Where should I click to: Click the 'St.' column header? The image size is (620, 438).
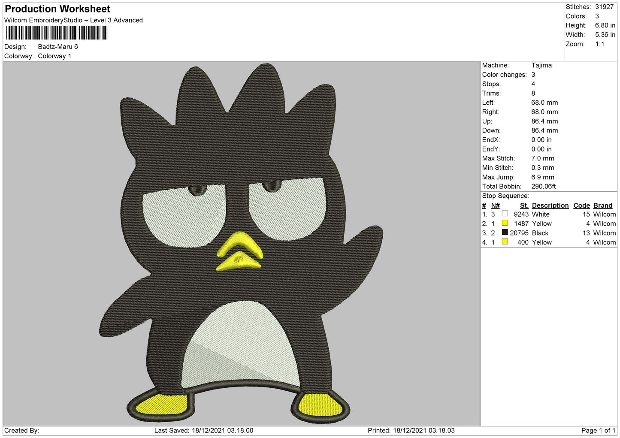click(x=524, y=205)
